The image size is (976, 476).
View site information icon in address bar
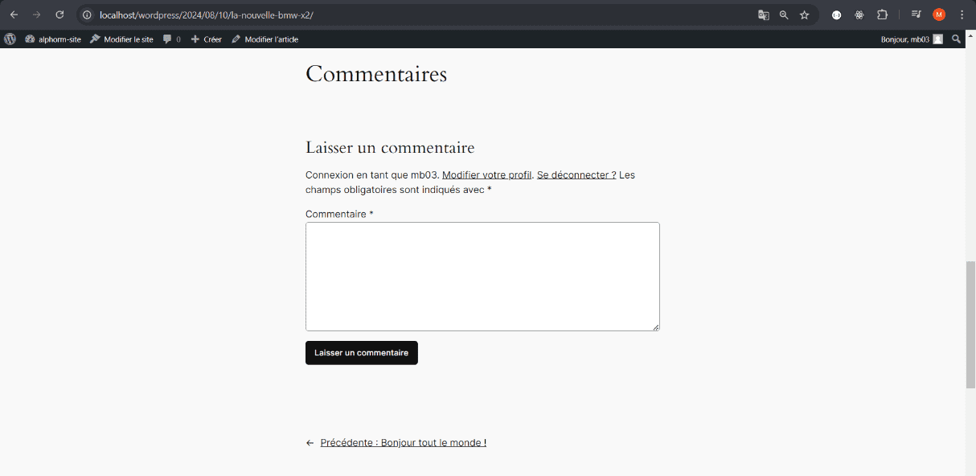[x=87, y=14]
